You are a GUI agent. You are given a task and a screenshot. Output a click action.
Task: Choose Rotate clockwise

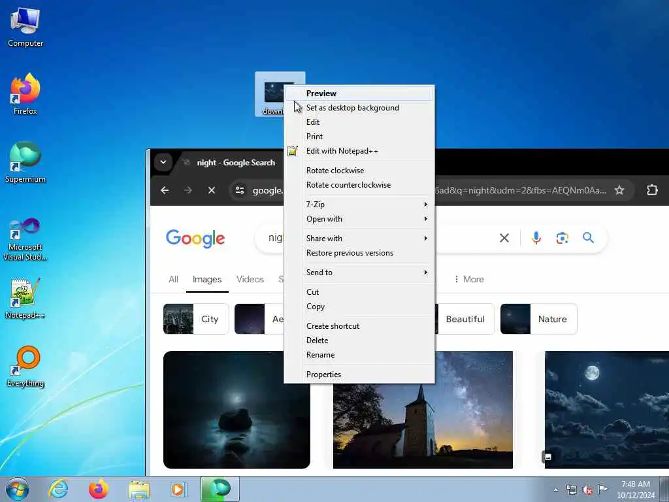tap(360, 171)
